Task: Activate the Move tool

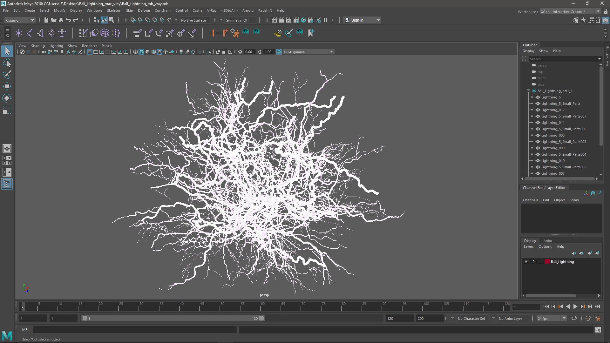Action: coord(7,86)
